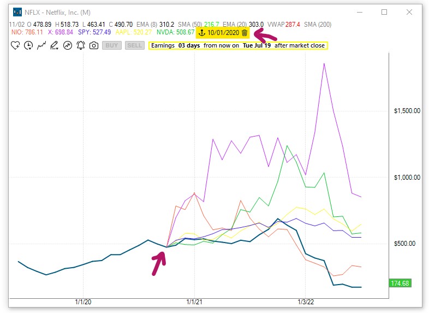Screen dimensions: 429x313
Task: Open the indicators chart icon
Action: [x=68, y=46]
